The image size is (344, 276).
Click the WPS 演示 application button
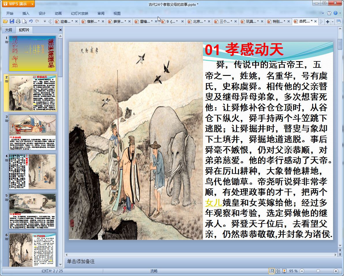pyautogui.click(x=16, y=4)
